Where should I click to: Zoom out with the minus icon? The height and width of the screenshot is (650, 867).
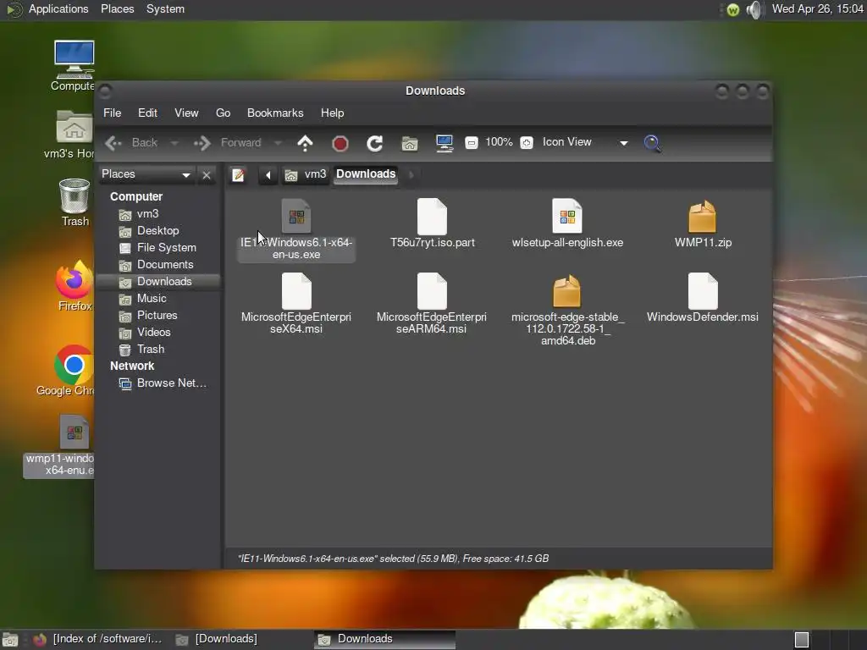tap(471, 143)
